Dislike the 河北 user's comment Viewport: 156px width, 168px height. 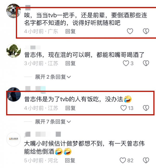tap(146, 160)
